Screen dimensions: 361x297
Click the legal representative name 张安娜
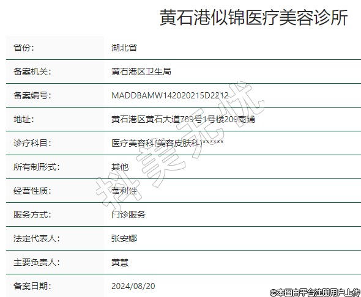[124, 238]
